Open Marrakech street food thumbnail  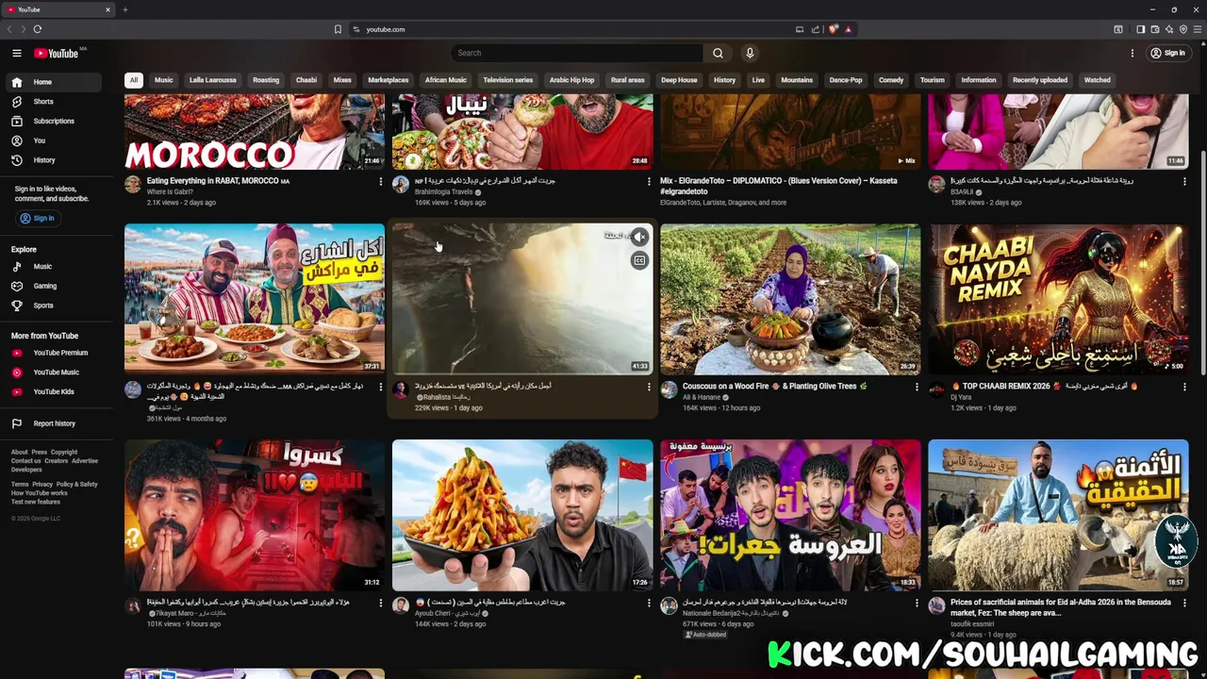[x=255, y=299]
